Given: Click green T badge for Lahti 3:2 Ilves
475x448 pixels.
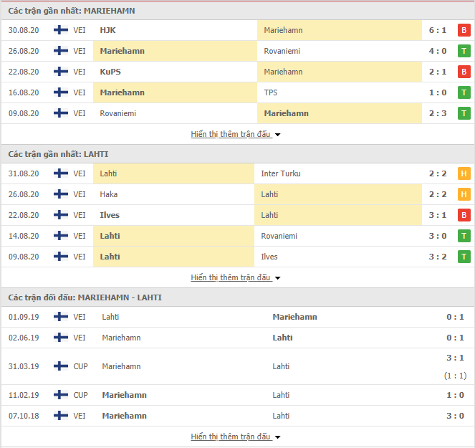Looking at the screenshot, I should click(464, 257).
